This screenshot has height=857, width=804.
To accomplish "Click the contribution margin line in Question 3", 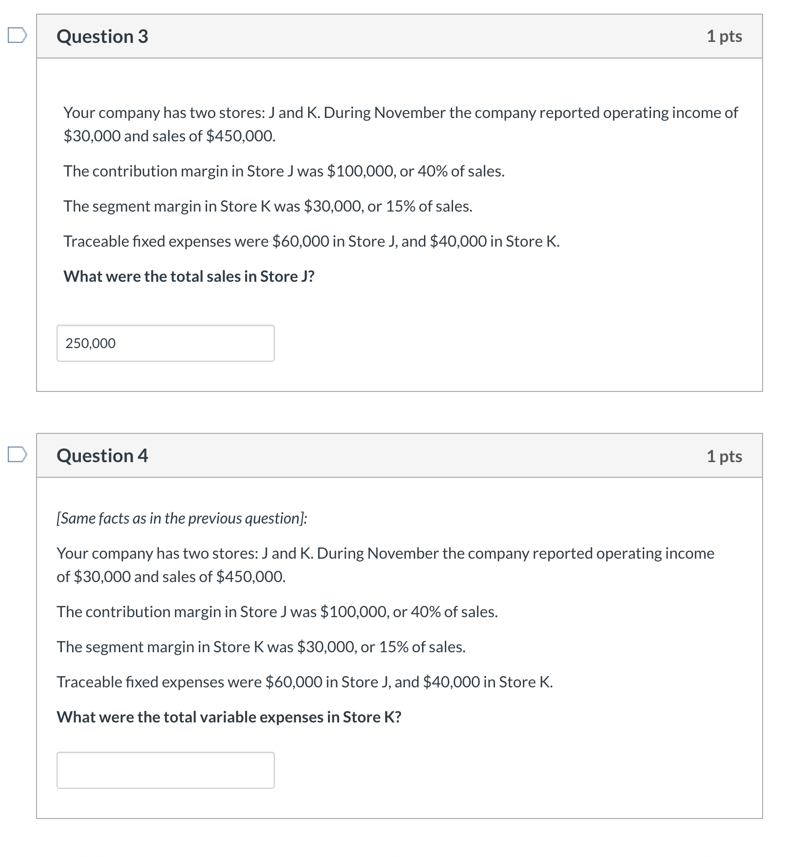I will (284, 171).
